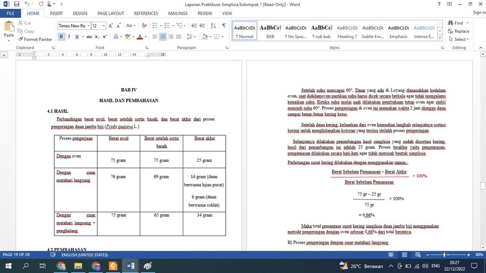This screenshot has height=273, width=486.
Task: Click Sign in link
Action: (479, 12)
